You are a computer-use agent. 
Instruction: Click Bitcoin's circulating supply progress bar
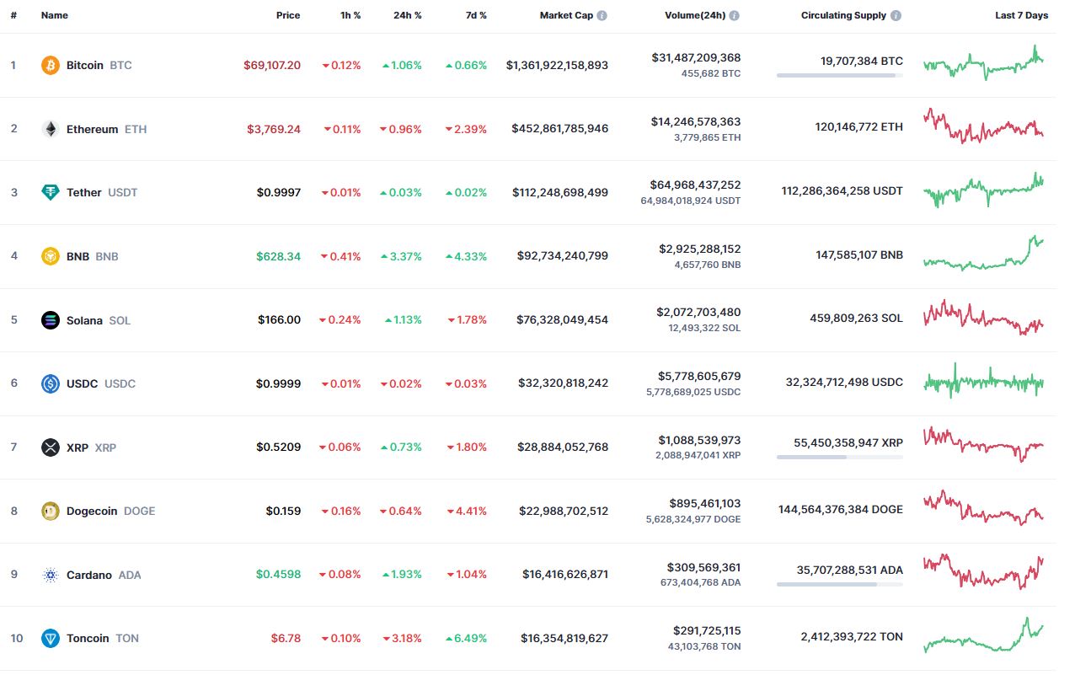pos(840,75)
